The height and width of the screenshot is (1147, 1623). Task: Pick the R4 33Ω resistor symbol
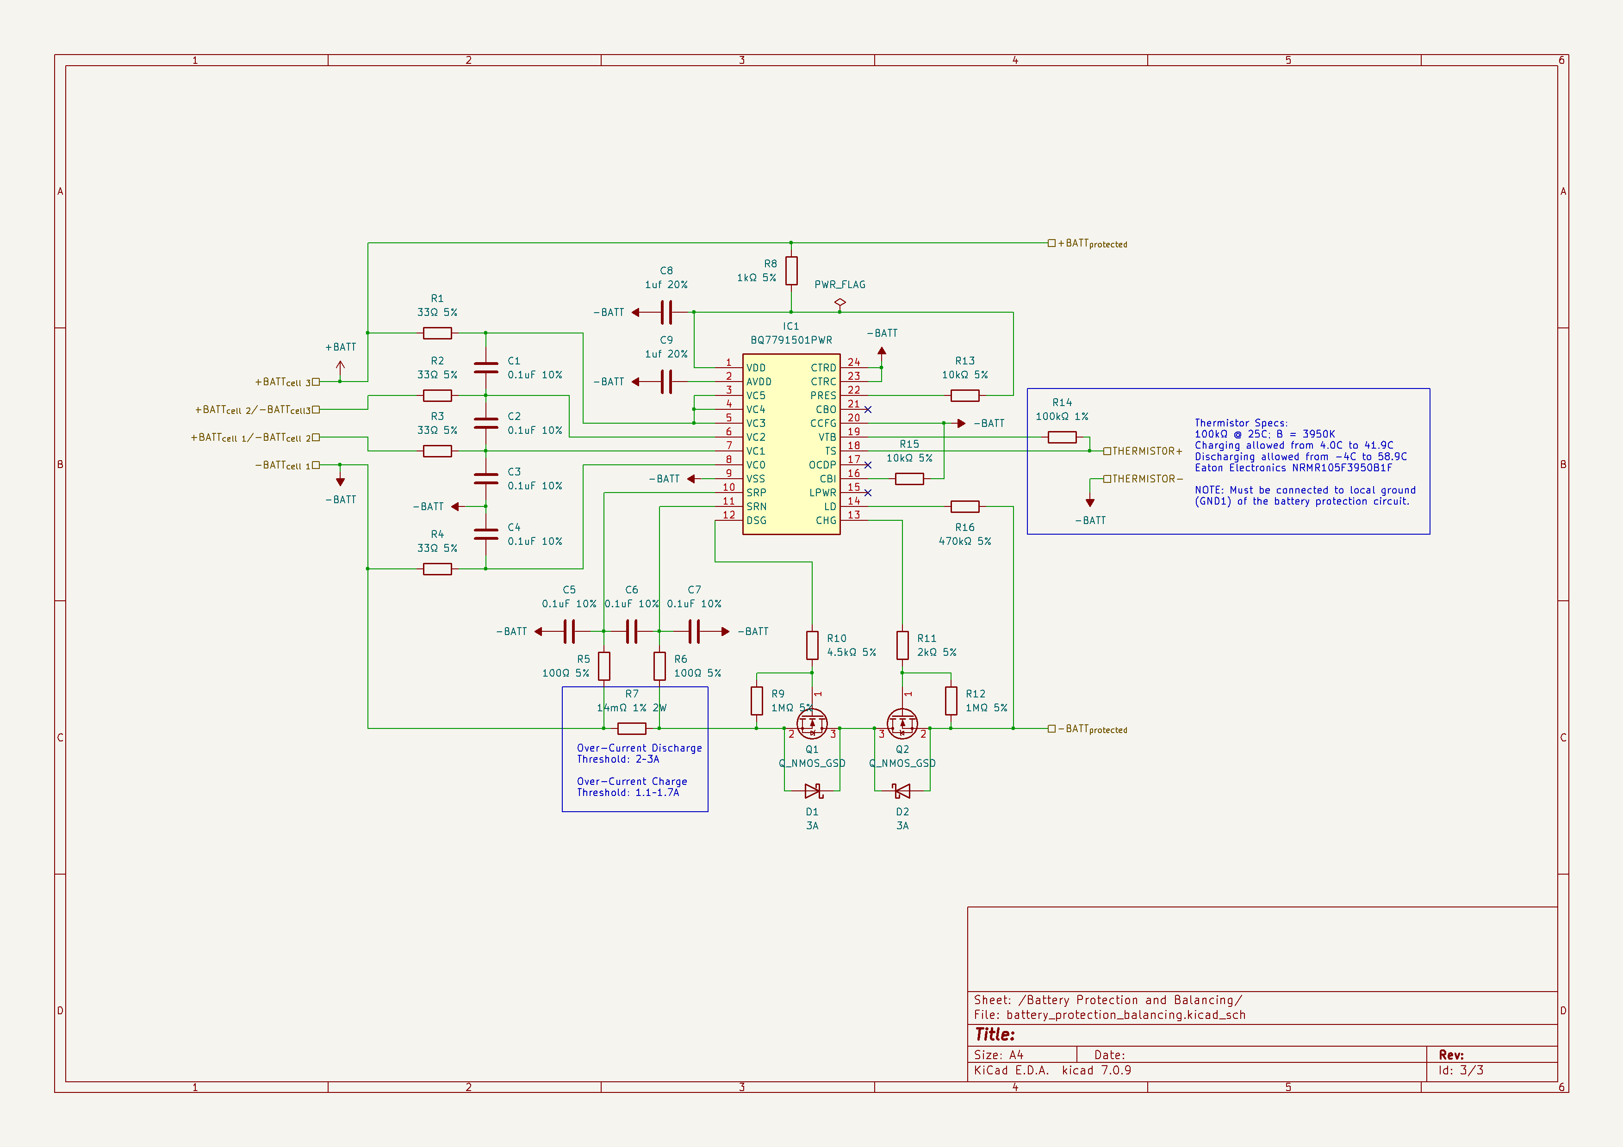click(x=437, y=568)
